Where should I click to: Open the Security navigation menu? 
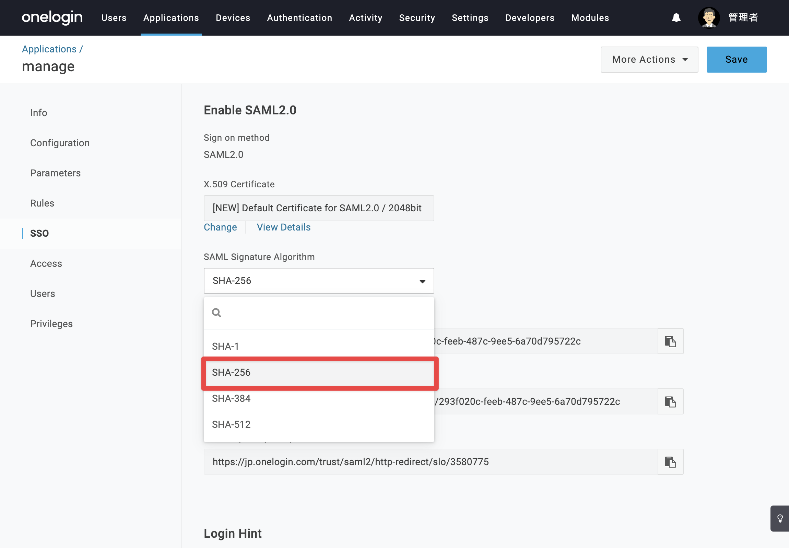point(417,17)
